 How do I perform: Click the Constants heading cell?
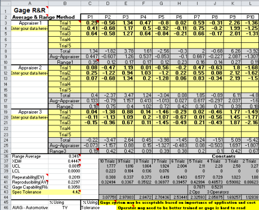224,156
